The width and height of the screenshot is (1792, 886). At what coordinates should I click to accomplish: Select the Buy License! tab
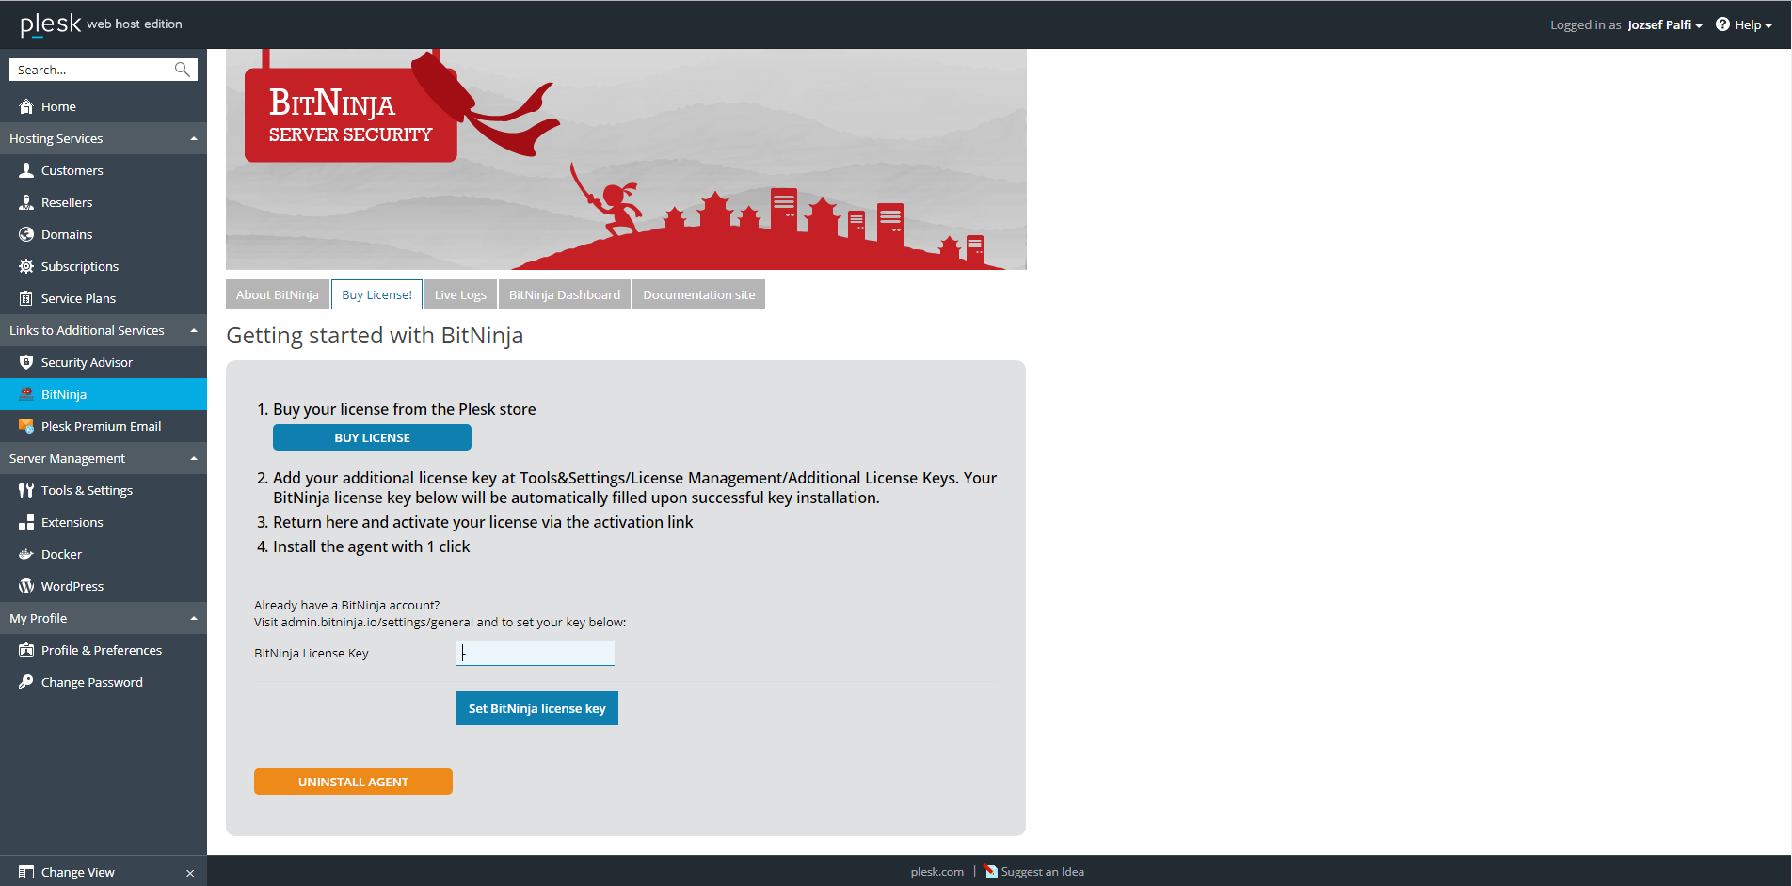click(376, 294)
